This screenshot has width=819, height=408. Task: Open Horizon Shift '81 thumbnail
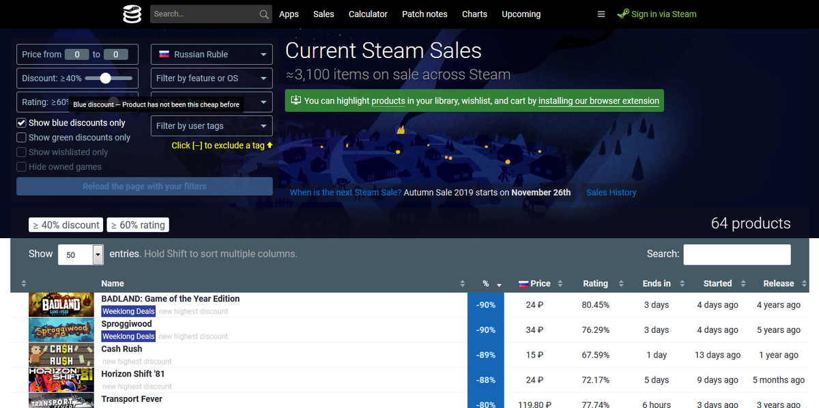[61, 380]
